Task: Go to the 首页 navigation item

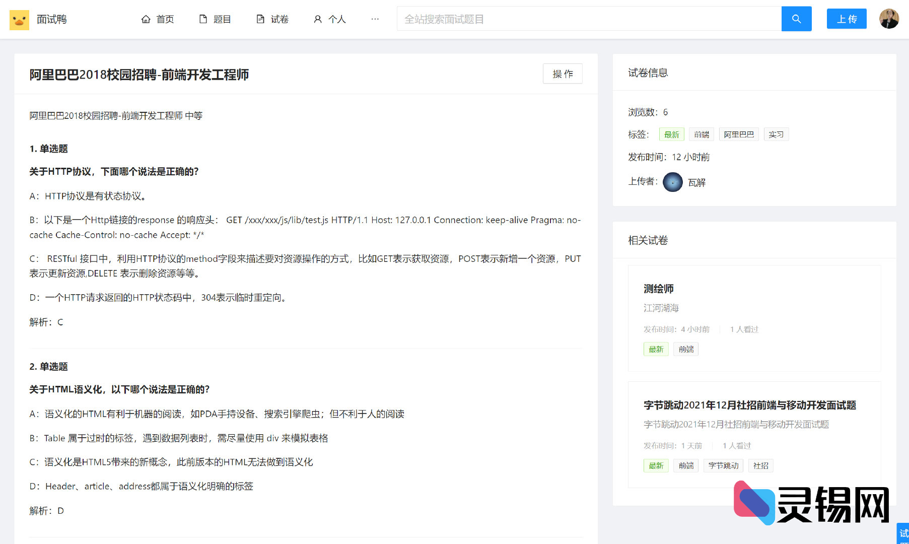Action: (165, 19)
